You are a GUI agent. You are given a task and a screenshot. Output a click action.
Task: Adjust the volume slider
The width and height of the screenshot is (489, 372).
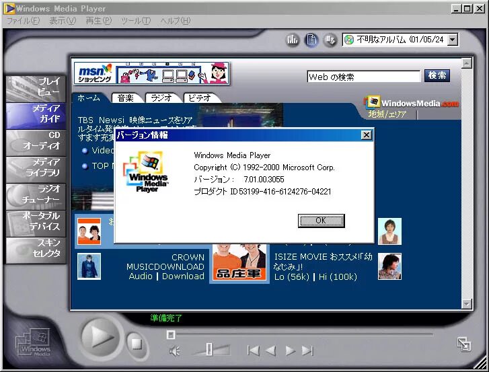point(210,350)
